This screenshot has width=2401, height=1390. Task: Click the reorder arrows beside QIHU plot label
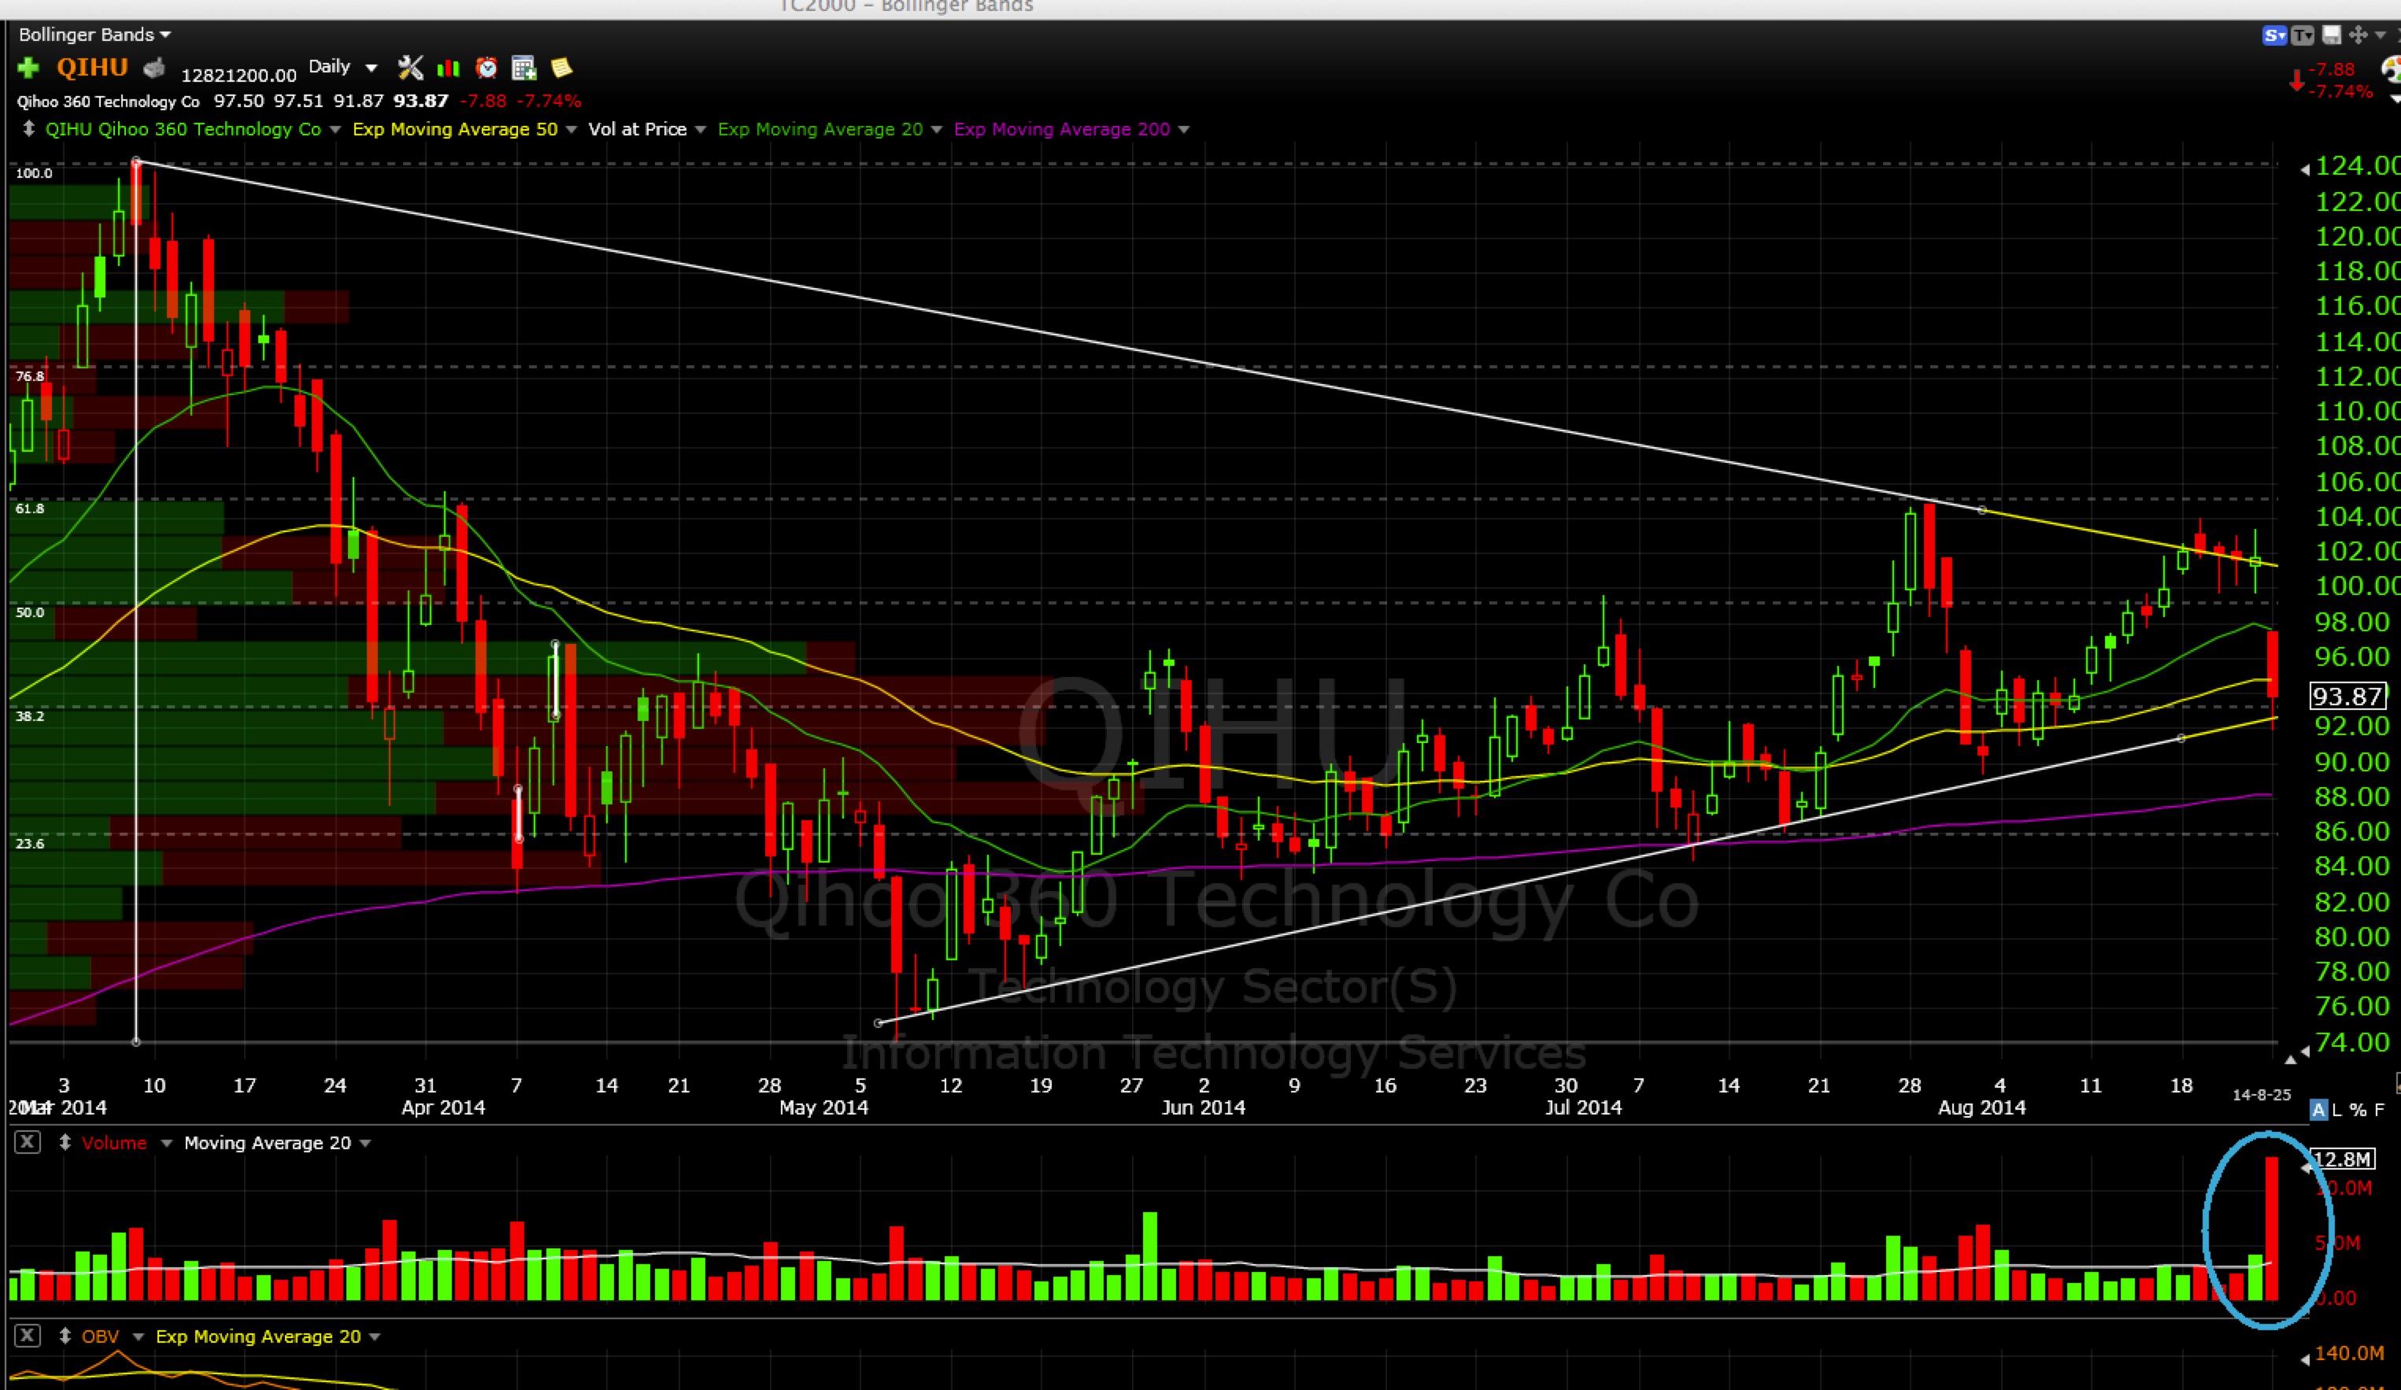pyautogui.click(x=28, y=128)
